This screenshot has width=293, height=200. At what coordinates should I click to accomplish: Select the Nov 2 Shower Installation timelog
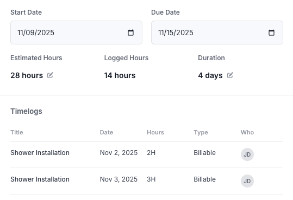pos(147,154)
